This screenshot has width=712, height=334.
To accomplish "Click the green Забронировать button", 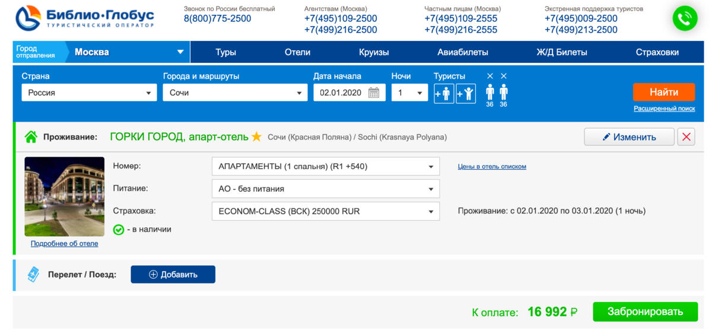I will point(645,311).
